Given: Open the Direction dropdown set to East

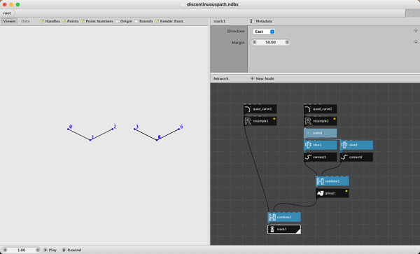Looking at the screenshot, I should click(x=264, y=31).
